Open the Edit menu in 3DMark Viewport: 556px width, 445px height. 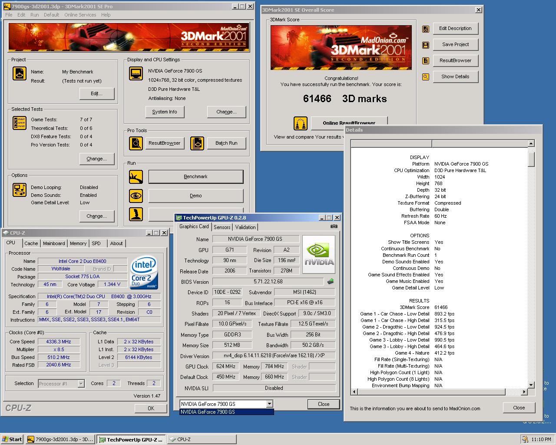[x=21, y=15]
